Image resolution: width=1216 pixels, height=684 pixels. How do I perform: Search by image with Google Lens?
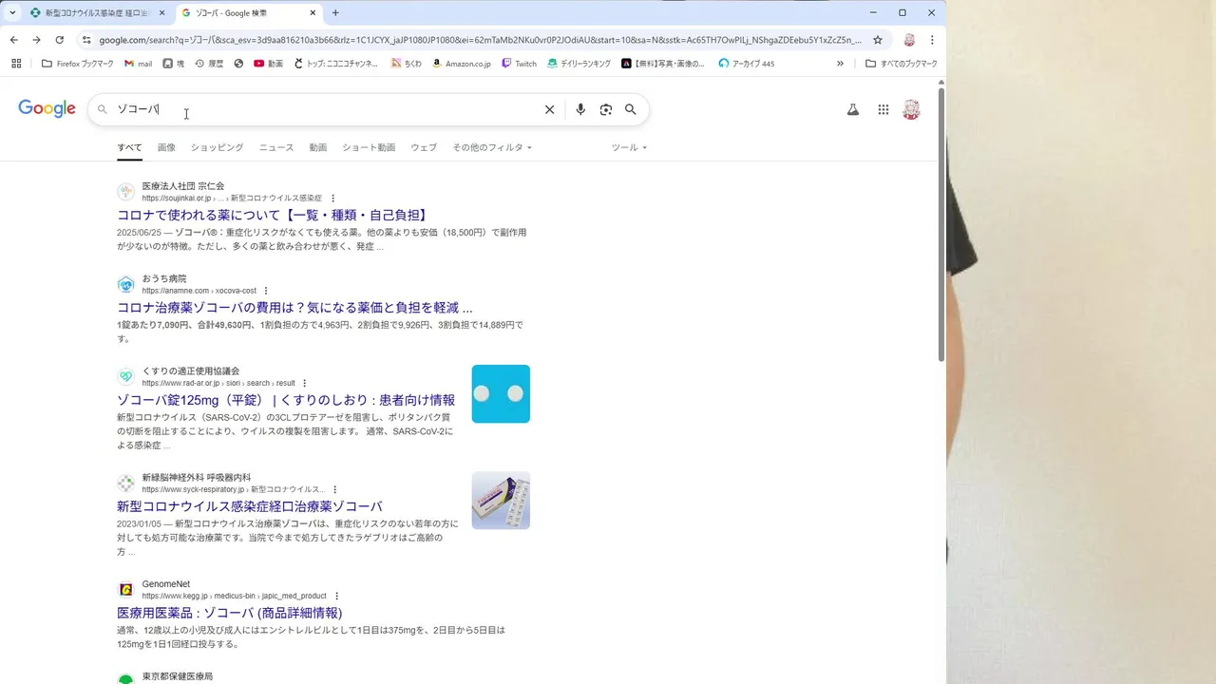tap(606, 109)
